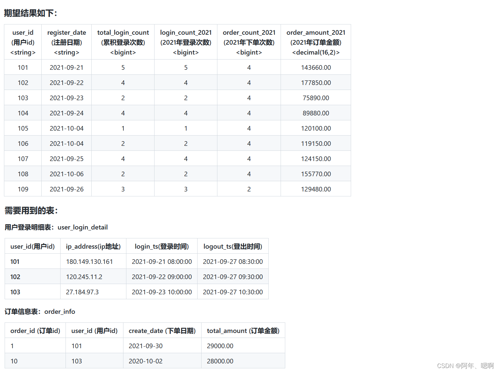
Task: Click logout time 2021-09-27 09:30:00
Action: [233, 277]
